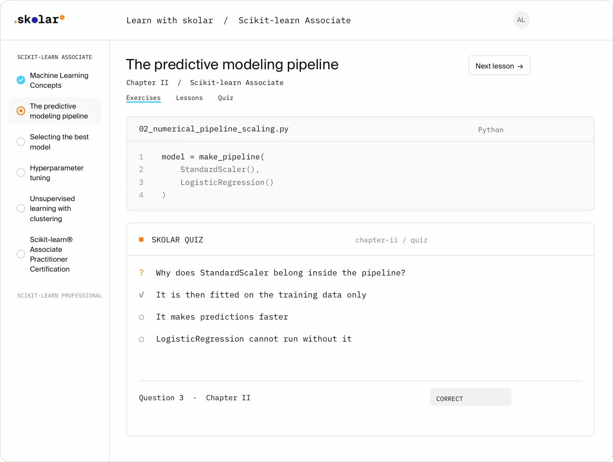This screenshot has height=462, width=613.
Task: Open 'Scikit-learn Associate' breadcrumb under the title
Action: coord(237,83)
